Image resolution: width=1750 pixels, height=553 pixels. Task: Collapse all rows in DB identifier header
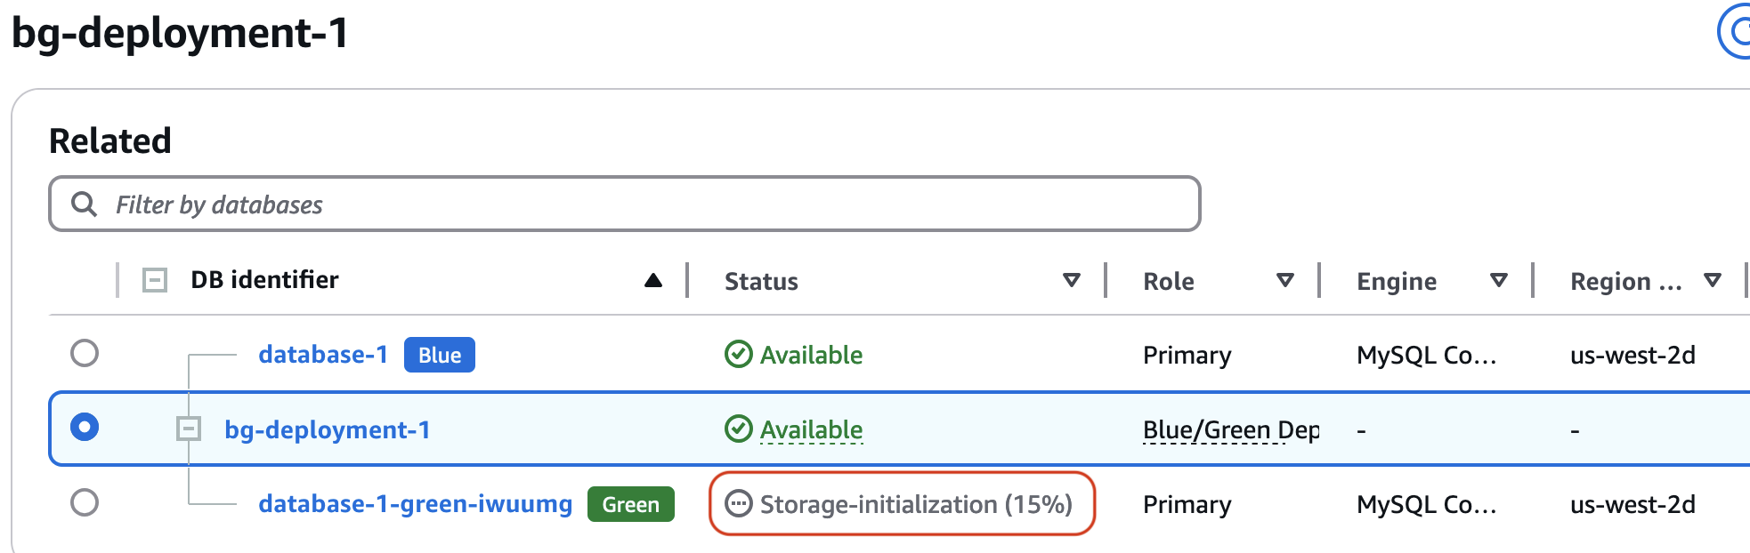pos(155,281)
